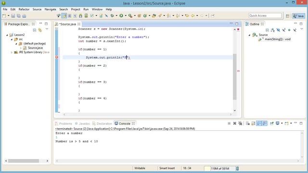Open the Source menu

(x=37, y=9)
